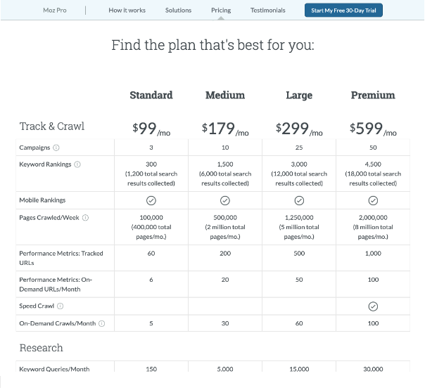Click the $179/mo Medium price
The height and width of the screenshot is (390, 425).
tap(225, 129)
